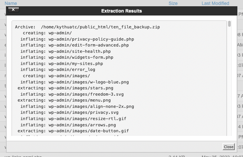This screenshot has height=157, width=243.
Task: Click the wp-admin/error_log output line
Action: (58, 70)
